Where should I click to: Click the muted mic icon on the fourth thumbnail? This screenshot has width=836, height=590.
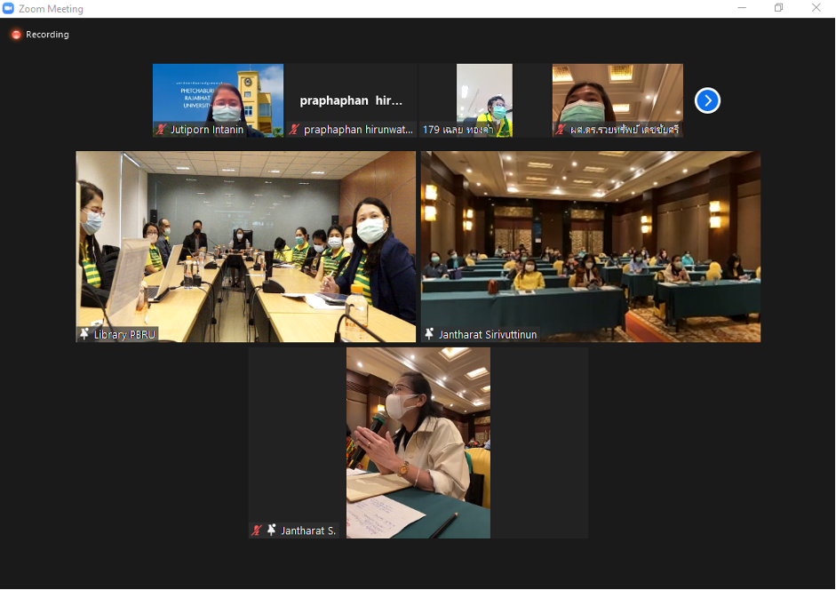(x=561, y=130)
